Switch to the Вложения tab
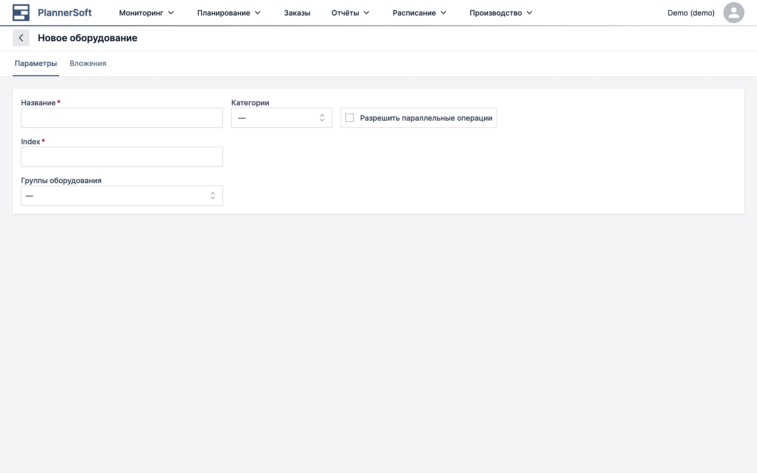The image size is (757, 473). coord(88,64)
